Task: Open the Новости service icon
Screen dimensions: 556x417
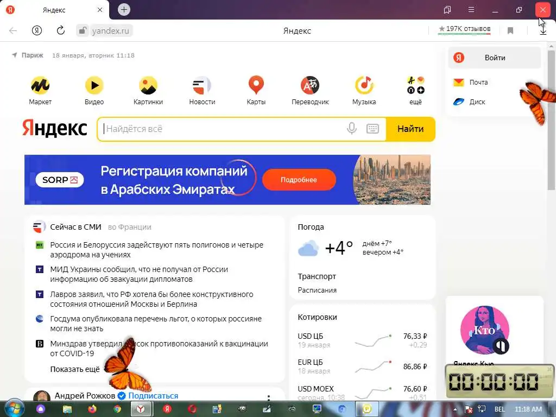Action: [x=202, y=85]
